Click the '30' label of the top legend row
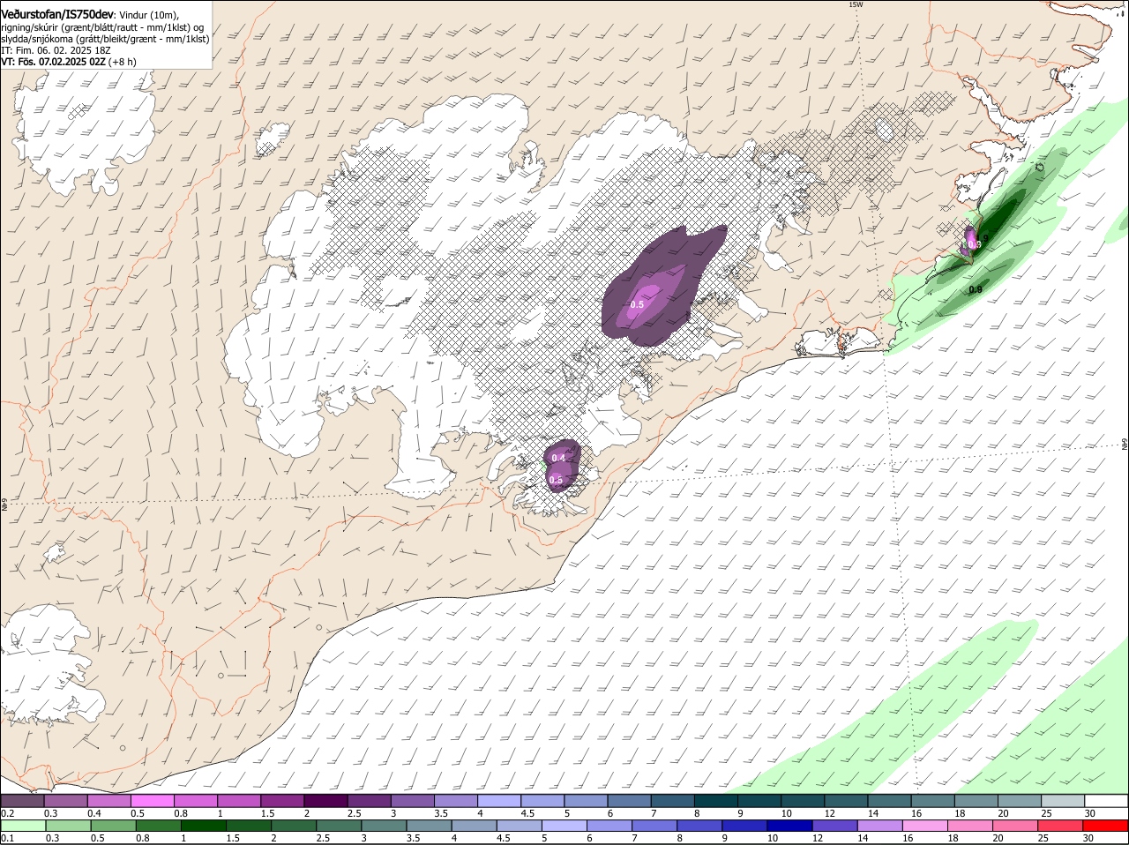The height and width of the screenshot is (845, 1129). click(1090, 813)
